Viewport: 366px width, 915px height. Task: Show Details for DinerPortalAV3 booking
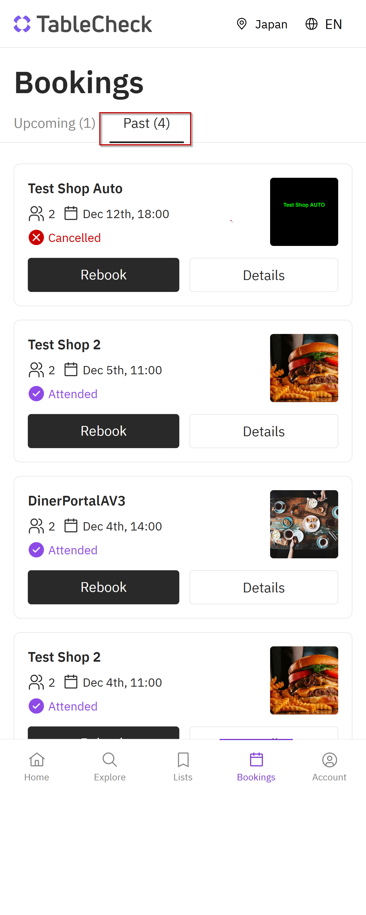coord(264,588)
